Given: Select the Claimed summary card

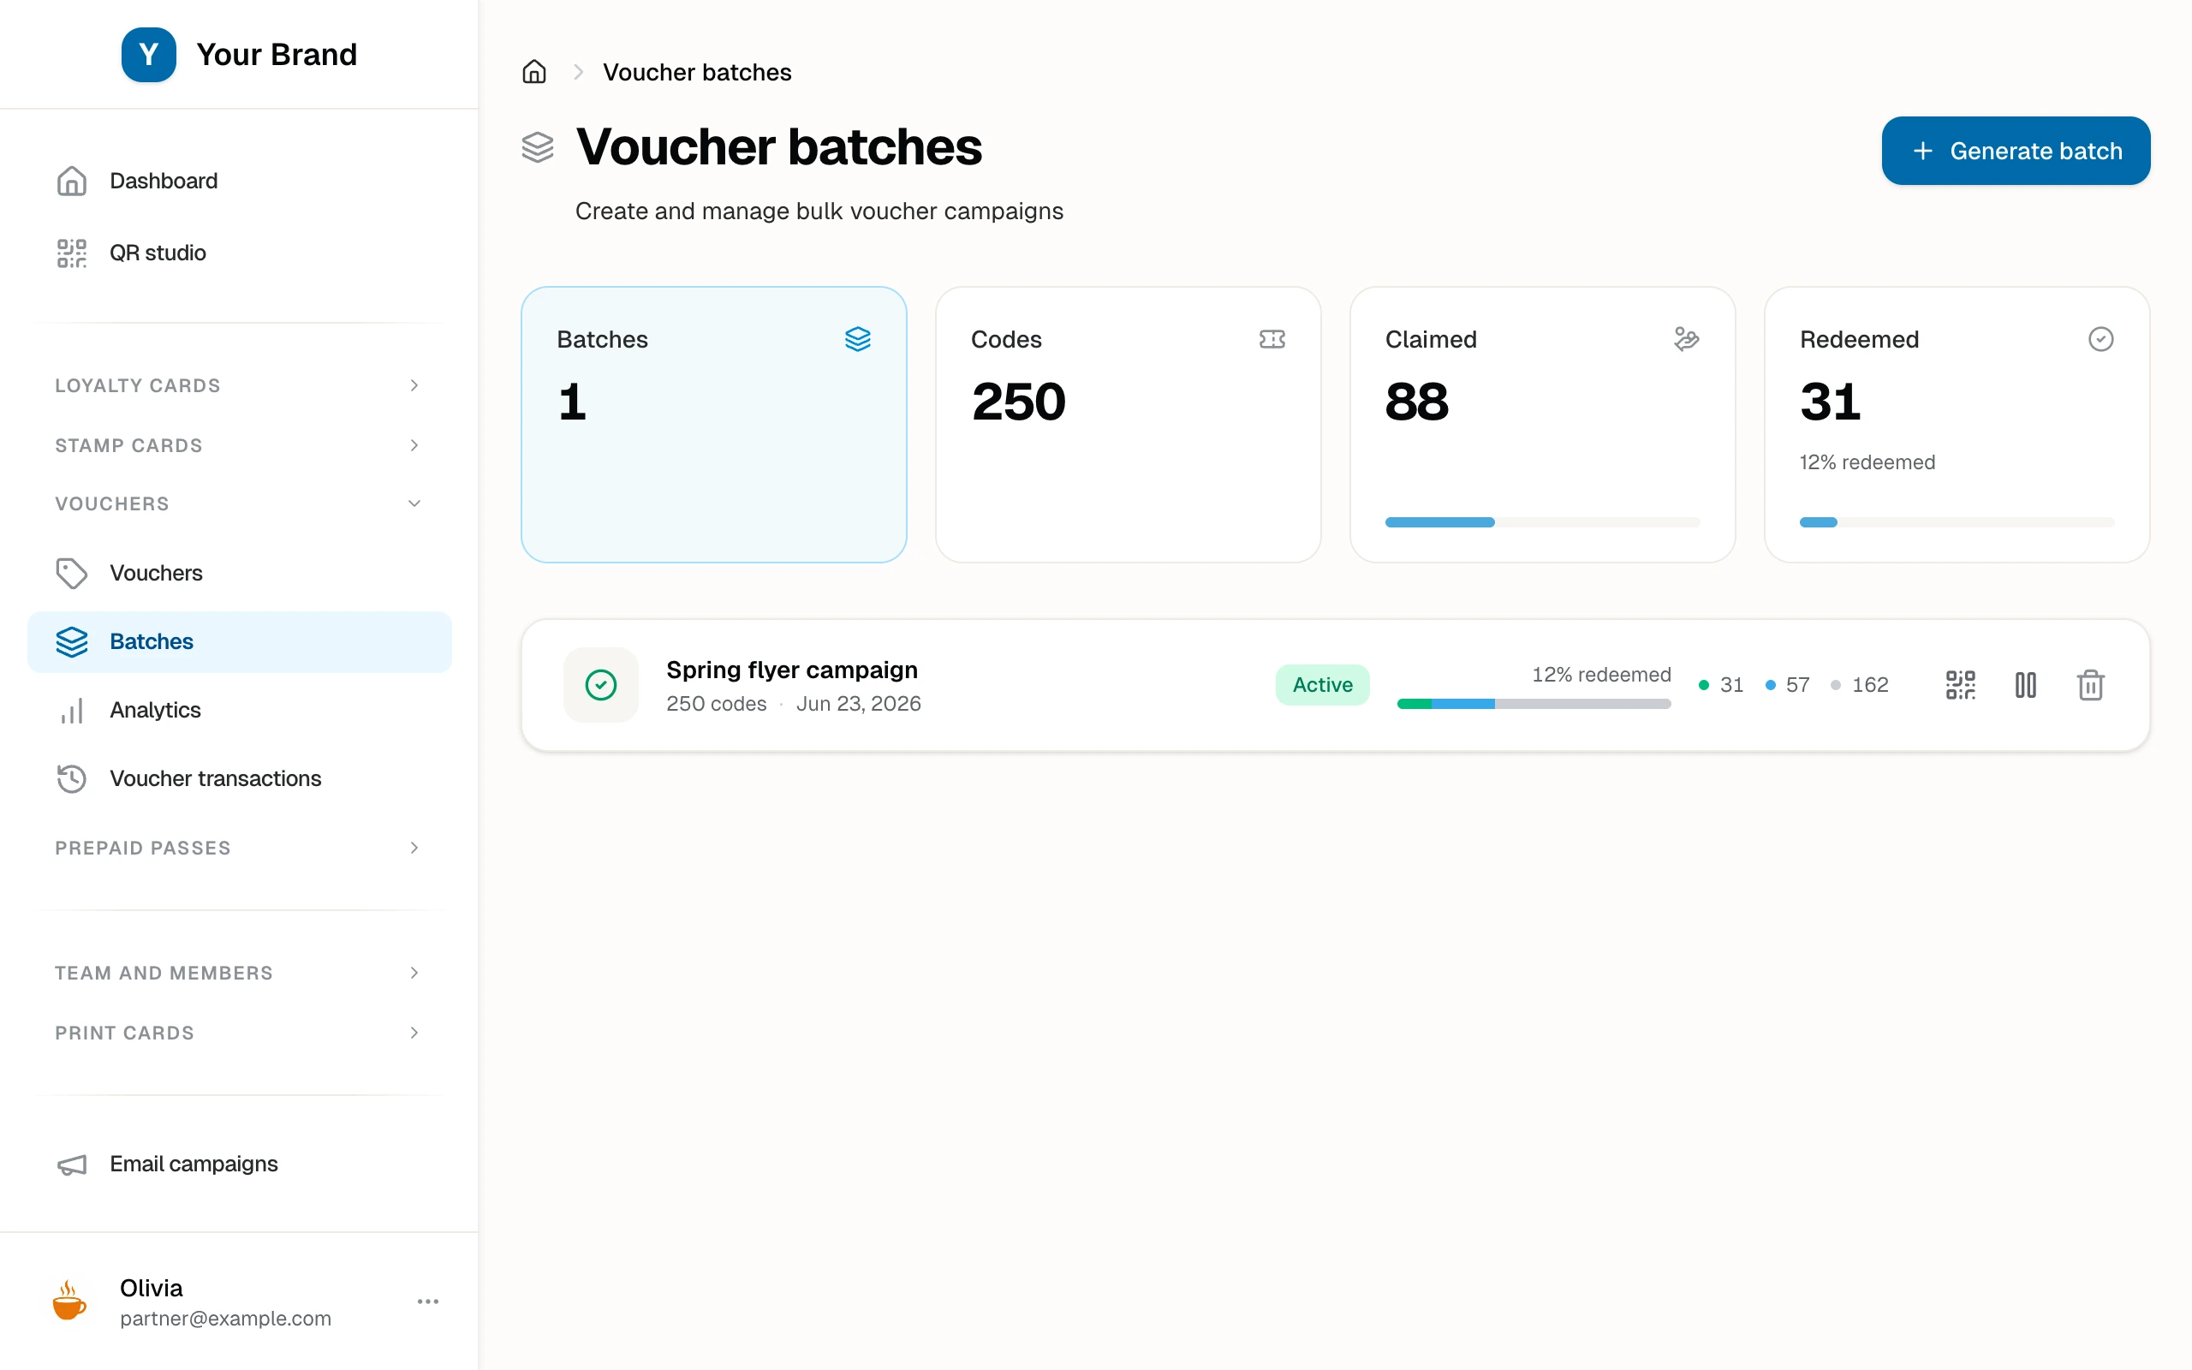Looking at the screenshot, I should (x=1541, y=425).
